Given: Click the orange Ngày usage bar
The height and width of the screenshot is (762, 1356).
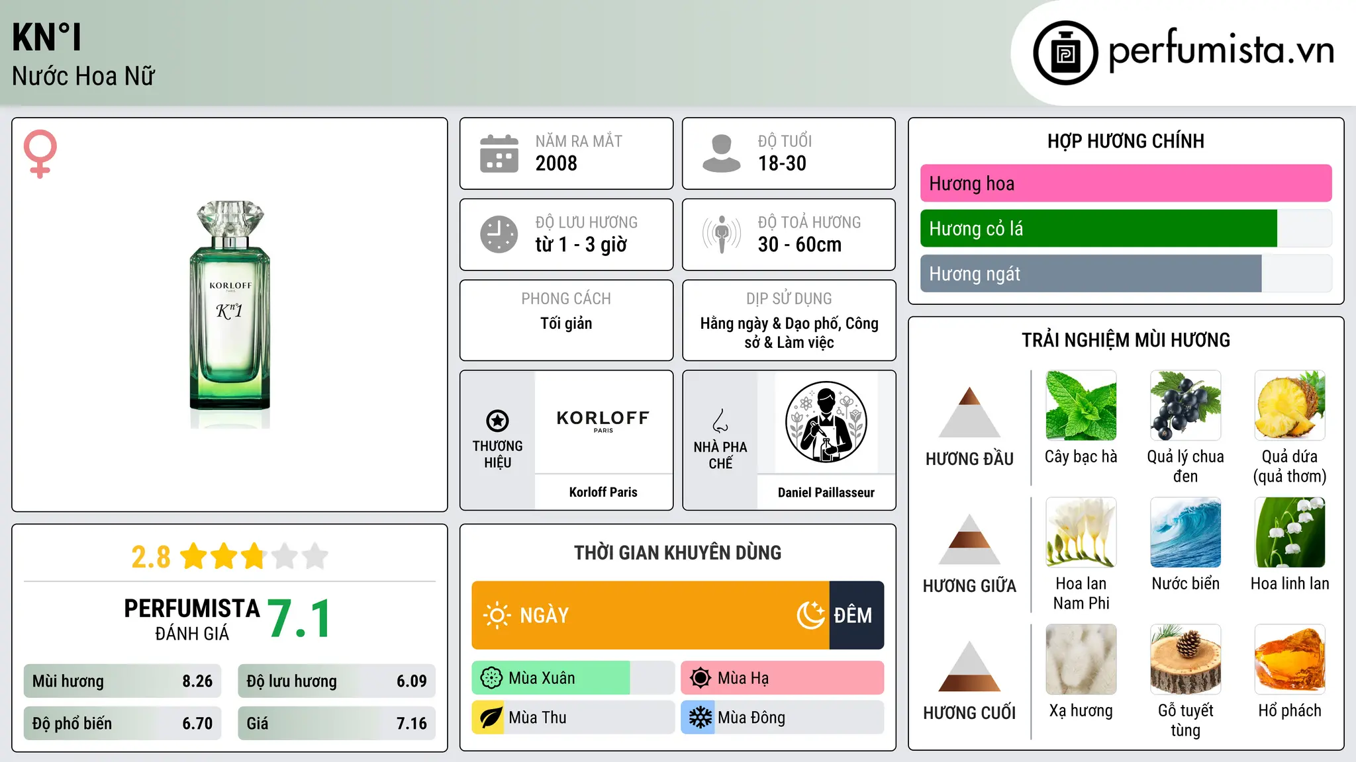Looking at the screenshot, I should pos(650,615).
